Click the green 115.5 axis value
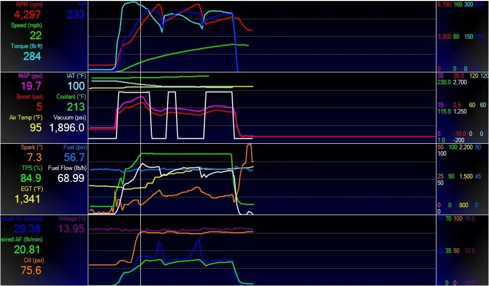The width and height of the screenshot is (489, 286). click(444, 111)
